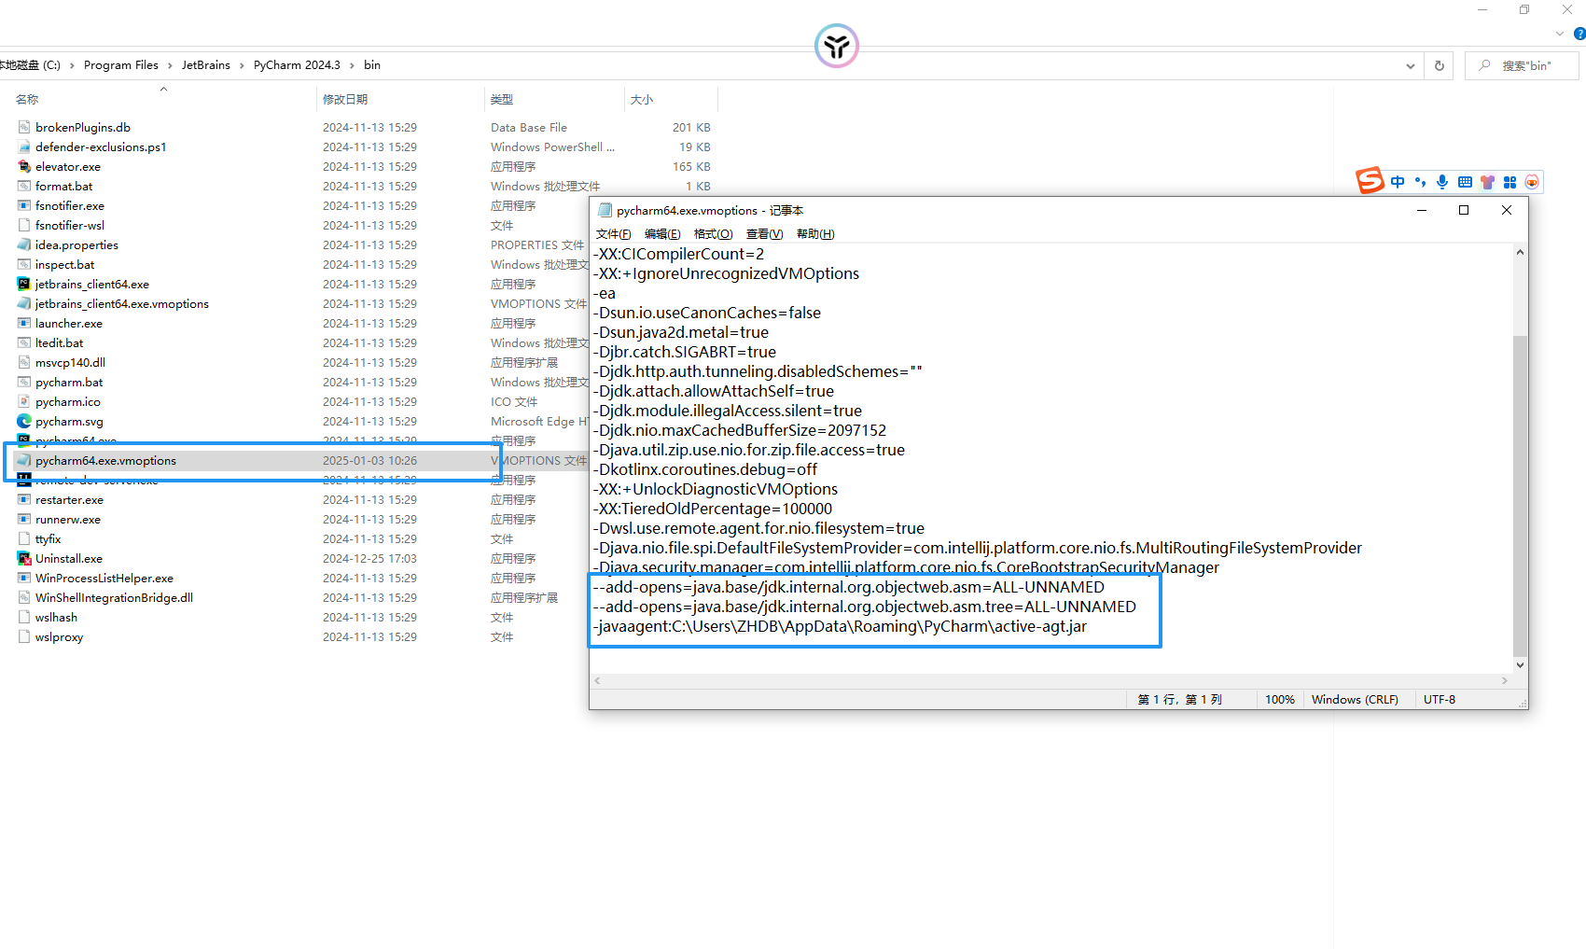Image resolution: width=1586 pixels, height=949 pixels.
Task: Expand chevron after 本地磁盘 (C:) breadcrumb
Action: 72,65
